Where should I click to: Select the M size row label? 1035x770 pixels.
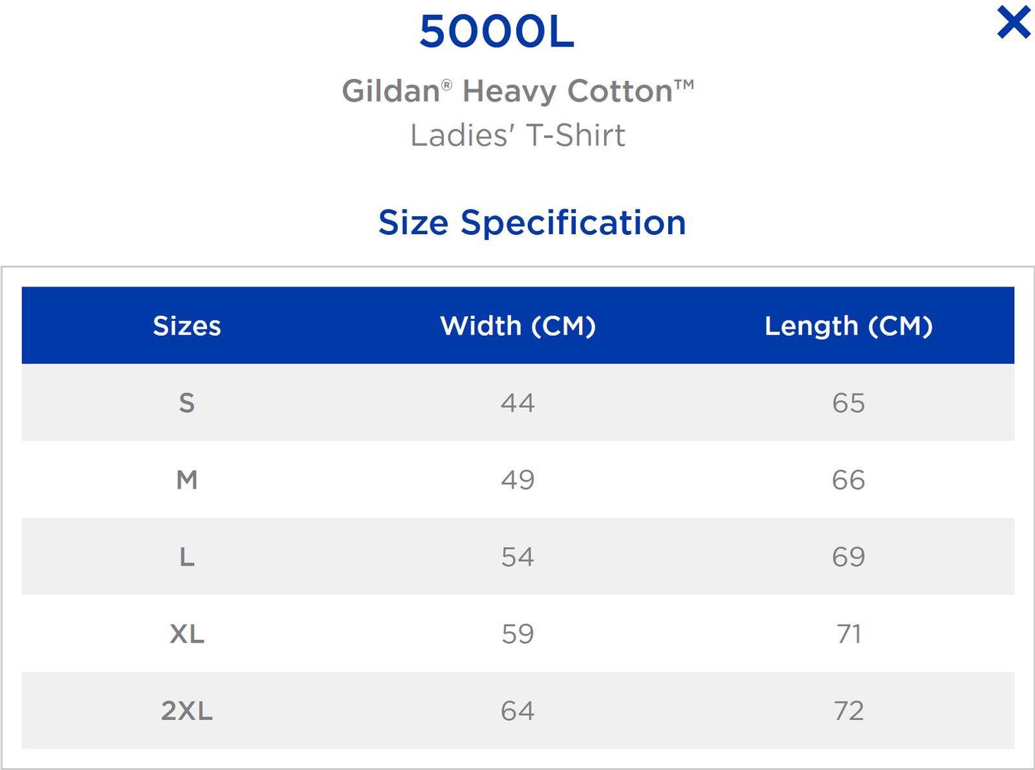(187, 479)
